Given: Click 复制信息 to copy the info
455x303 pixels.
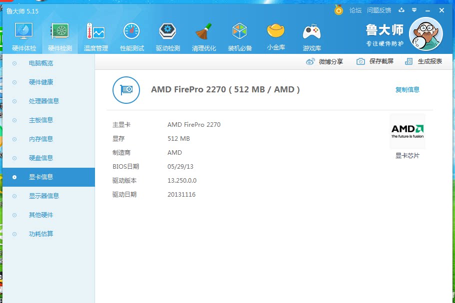Looking at the screenshot, I should click(407, 90).
